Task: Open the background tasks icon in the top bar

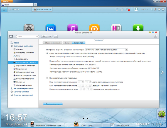Action: click(x=117, y=9)
